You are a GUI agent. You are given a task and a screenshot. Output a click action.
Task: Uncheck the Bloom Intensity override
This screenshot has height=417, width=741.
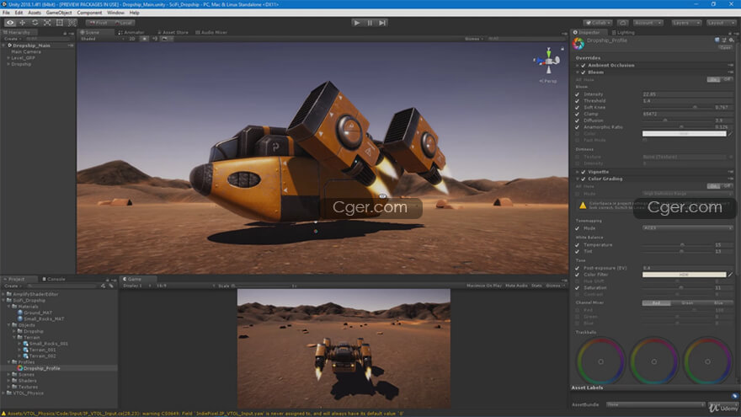point(577,94)
